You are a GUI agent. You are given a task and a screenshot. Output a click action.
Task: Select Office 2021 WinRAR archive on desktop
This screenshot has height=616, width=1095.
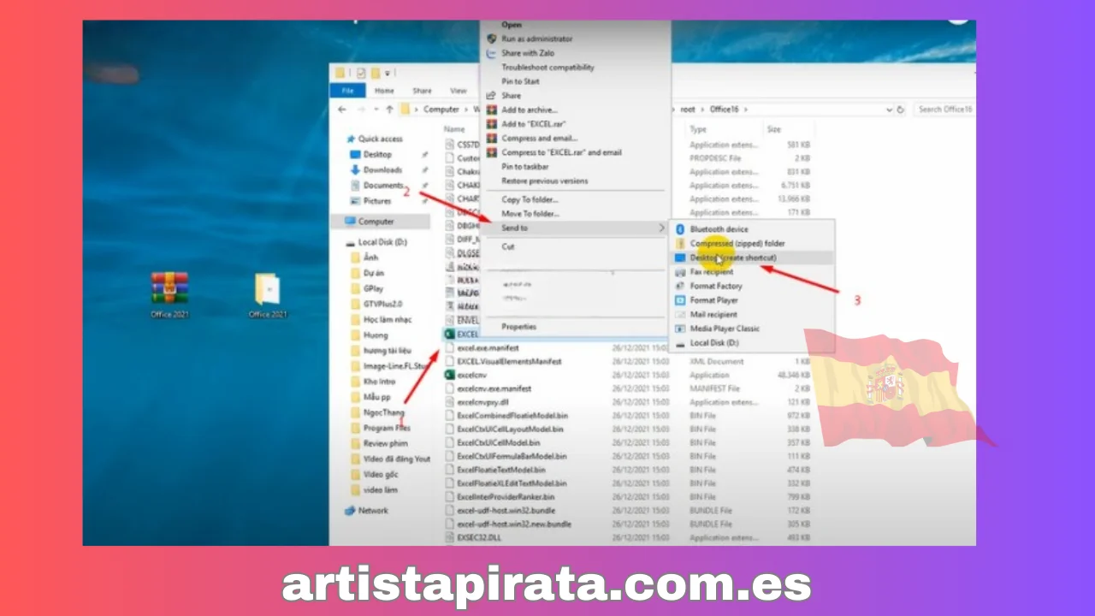[x=169, y=294]
